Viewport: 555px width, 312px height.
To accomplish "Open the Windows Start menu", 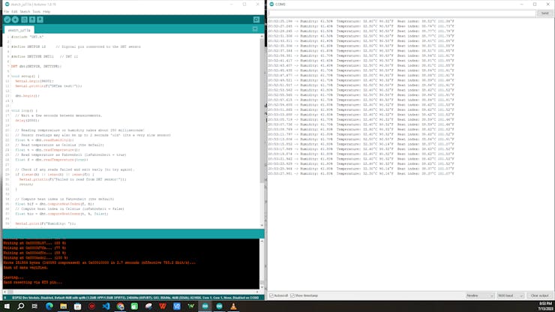I will (x=7, y=306).
